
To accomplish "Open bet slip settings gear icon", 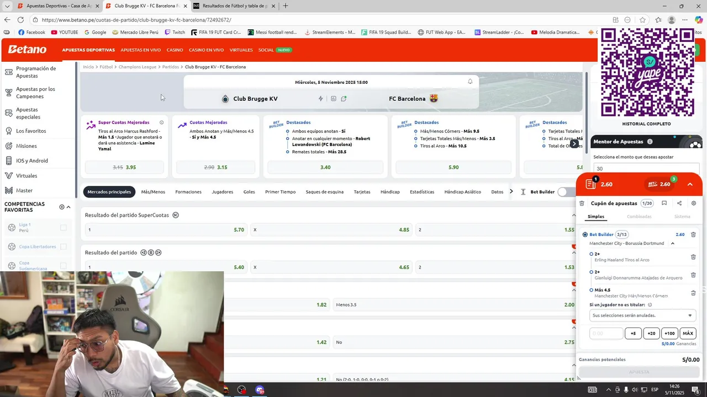I will click(x=694, y=203).
